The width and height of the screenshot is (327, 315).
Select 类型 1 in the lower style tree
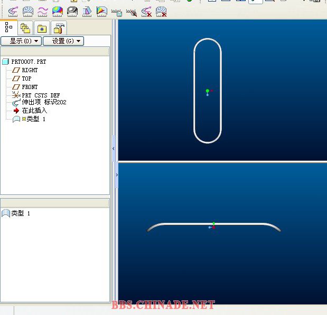tap(16, 213)
